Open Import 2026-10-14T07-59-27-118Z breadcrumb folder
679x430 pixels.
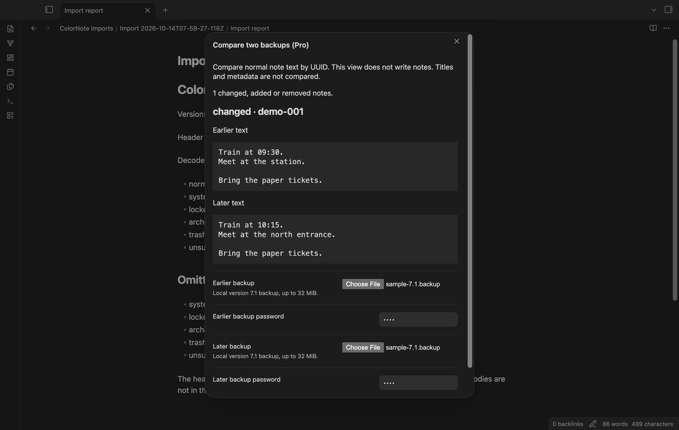click(171, 28)
